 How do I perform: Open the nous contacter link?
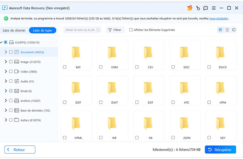point(219,19)
